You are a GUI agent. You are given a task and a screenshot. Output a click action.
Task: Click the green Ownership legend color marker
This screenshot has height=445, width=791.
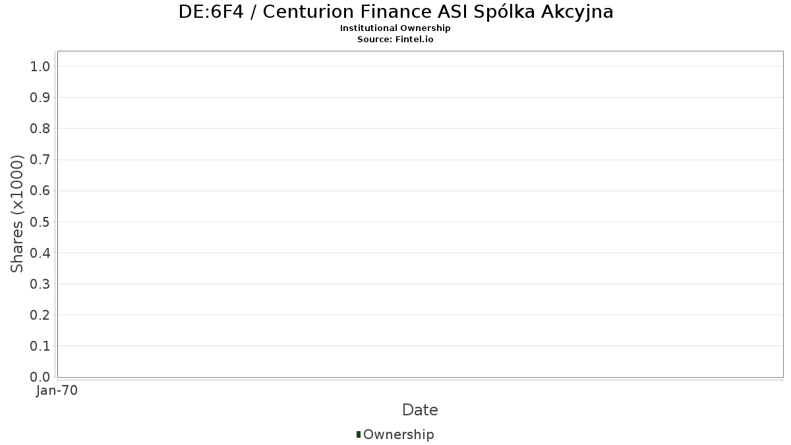pos(359,434)
